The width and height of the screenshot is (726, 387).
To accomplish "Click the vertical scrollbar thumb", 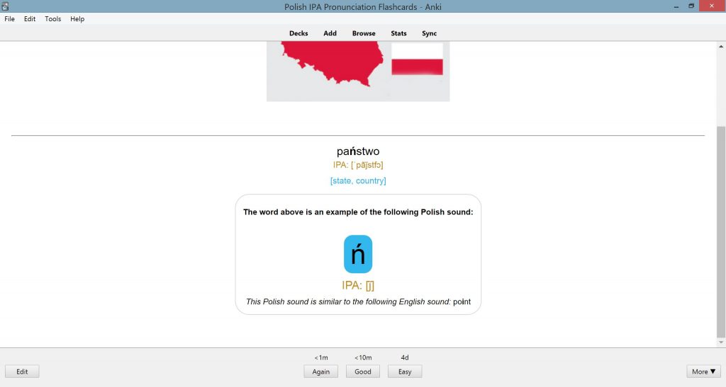I will click(721, 231).
